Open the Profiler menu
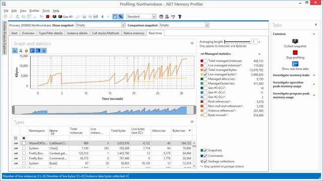This screenshot has height=181, width=323. 34,11
